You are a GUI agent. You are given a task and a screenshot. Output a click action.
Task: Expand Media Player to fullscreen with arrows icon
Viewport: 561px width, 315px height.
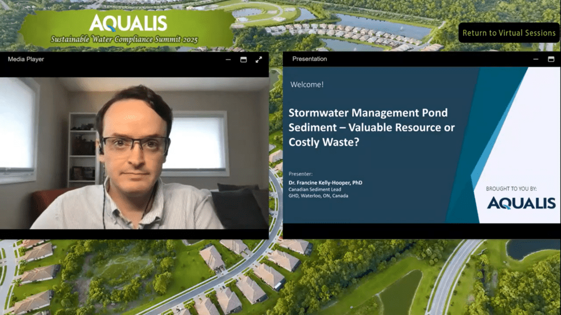click(258, 60)
